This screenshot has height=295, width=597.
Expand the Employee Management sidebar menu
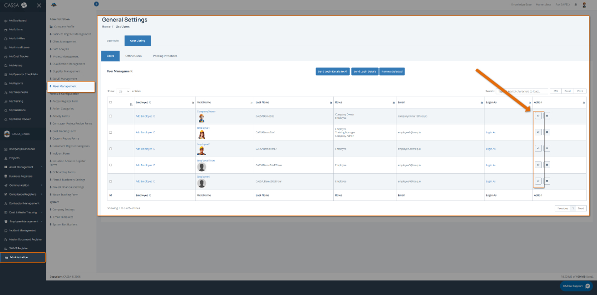(x=23, y=221)
